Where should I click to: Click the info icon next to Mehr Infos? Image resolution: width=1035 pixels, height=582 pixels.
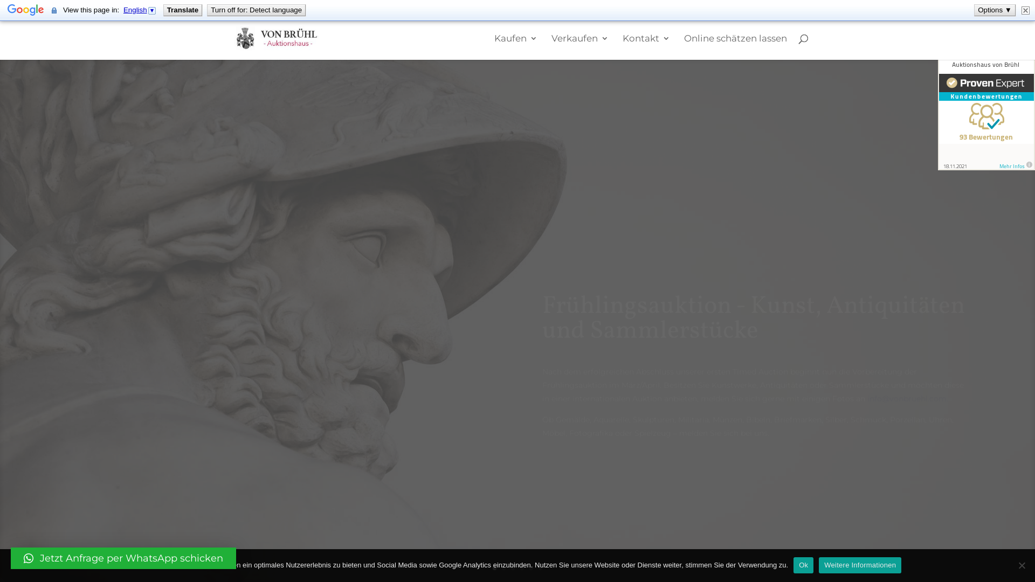[x=1029, y=164]
